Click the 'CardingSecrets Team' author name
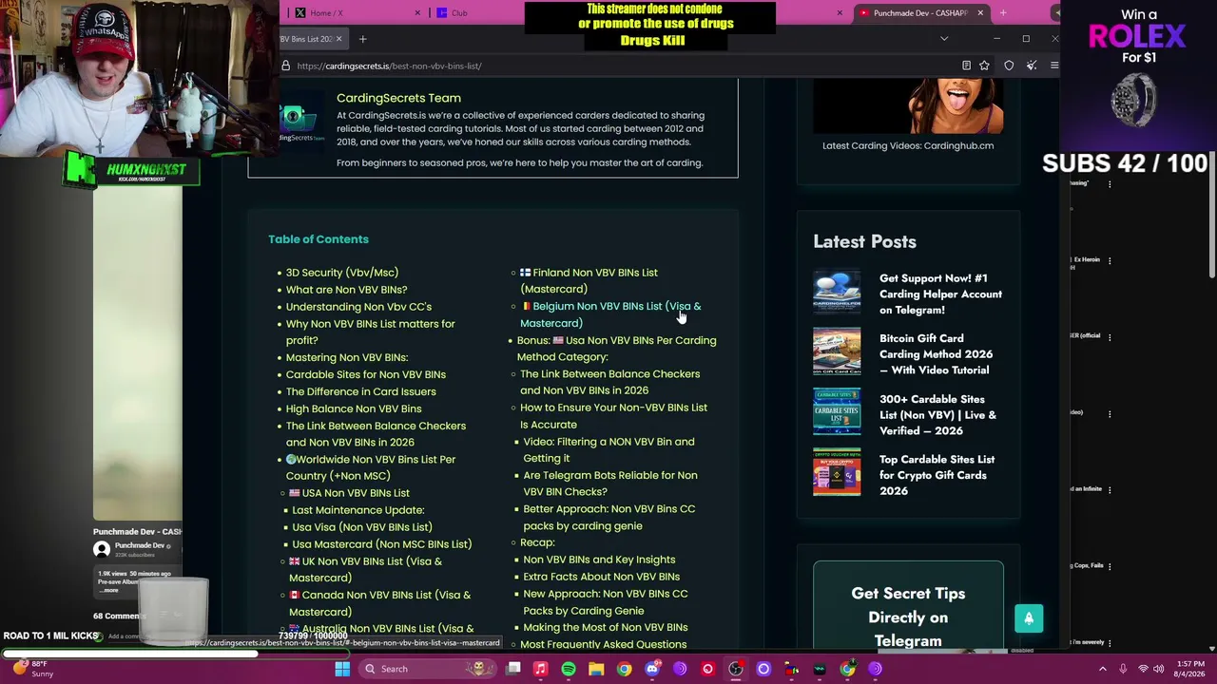 tap(398, 98)
